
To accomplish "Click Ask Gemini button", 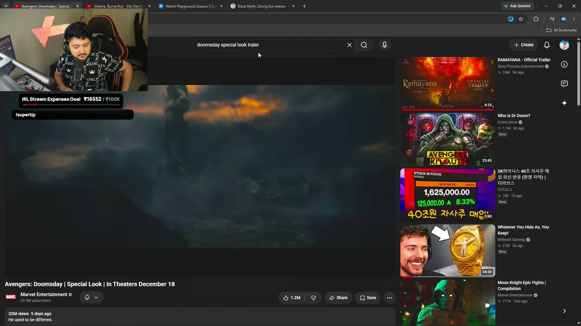I will pos(517,6).
